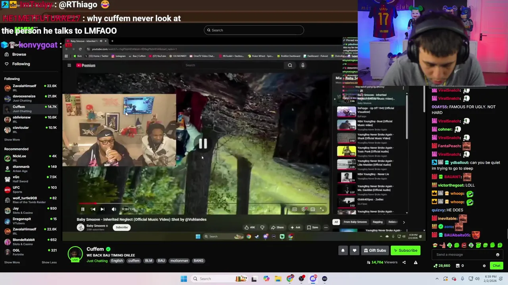The height and width of the screenshot is (285, 508).
Task: Click the YouTube search magnifier icon
Action: click(290, 65)
